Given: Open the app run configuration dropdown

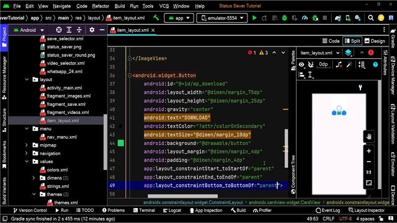Looking at the screenshot, I should [x=179, y=18].
